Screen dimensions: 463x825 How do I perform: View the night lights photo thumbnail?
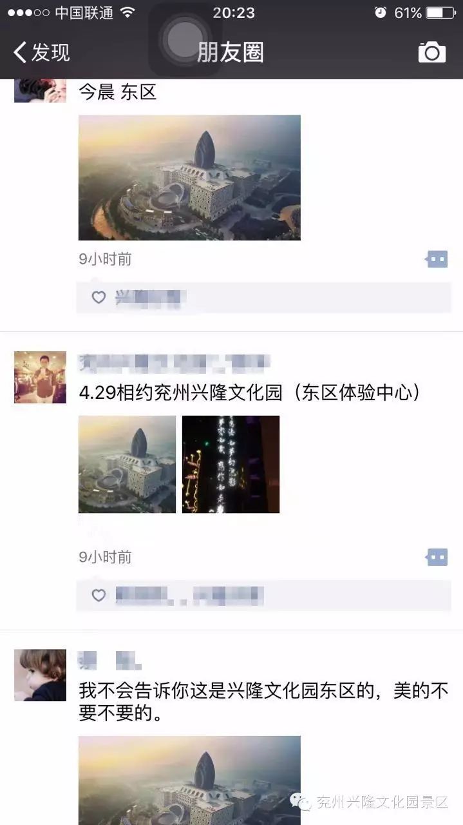[231, 464]
